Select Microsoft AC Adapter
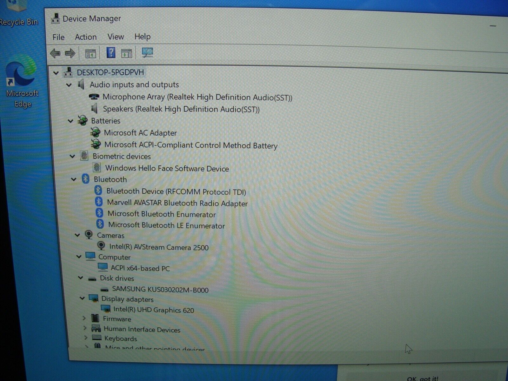The width and height of the screenshot is (508, 381). 140,133
